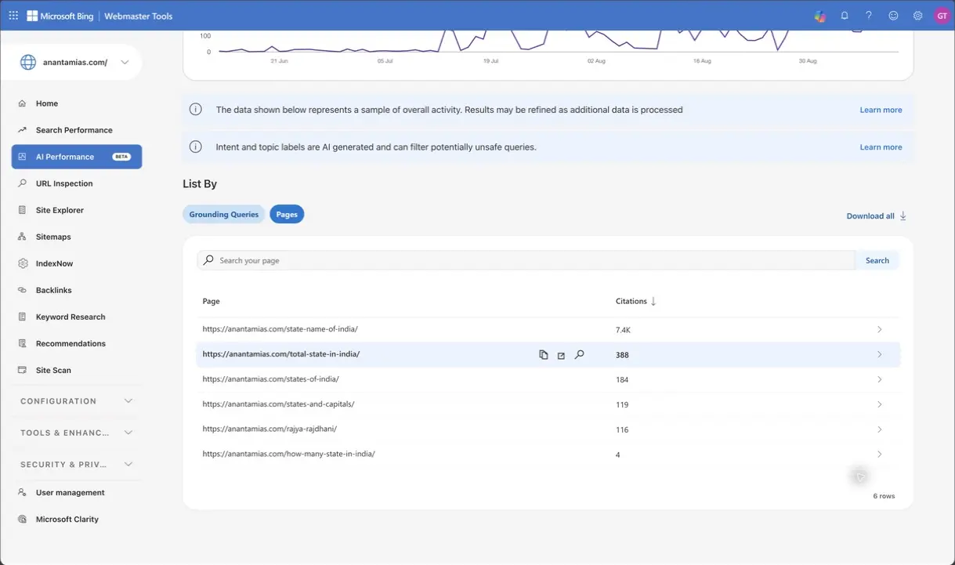Switch to the Grounding Queries tab

pyautogui.click(x=224, y=214)
